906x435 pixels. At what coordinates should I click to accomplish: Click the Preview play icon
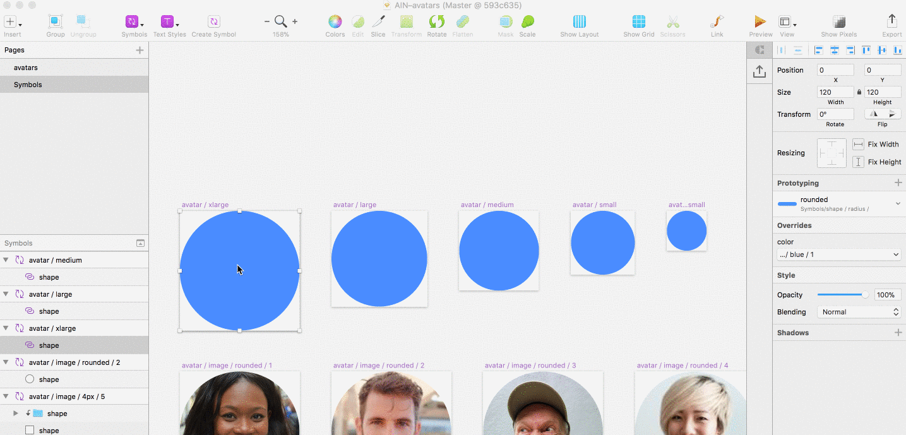click(760, 22)
